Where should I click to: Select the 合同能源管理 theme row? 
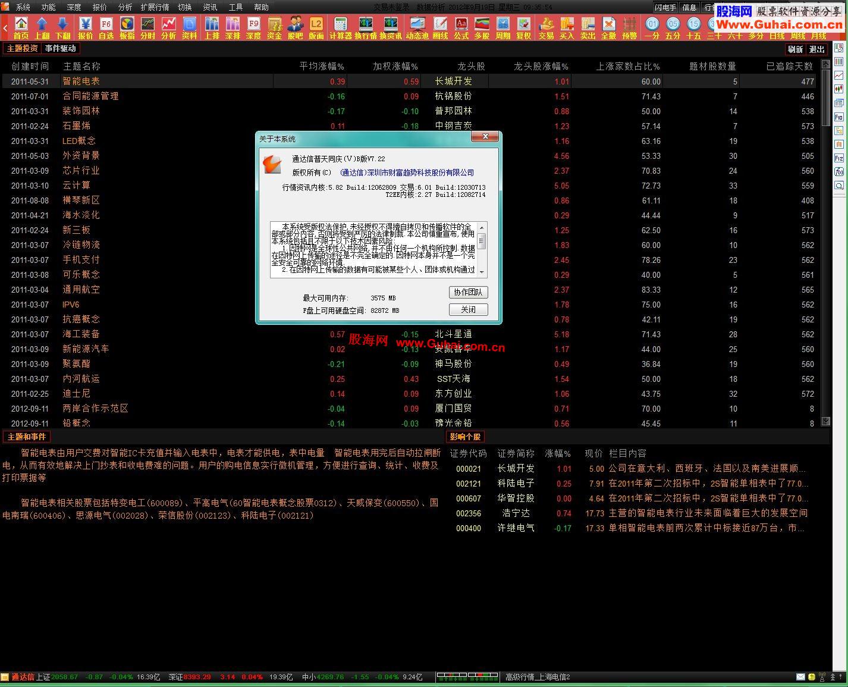point(410,96)
